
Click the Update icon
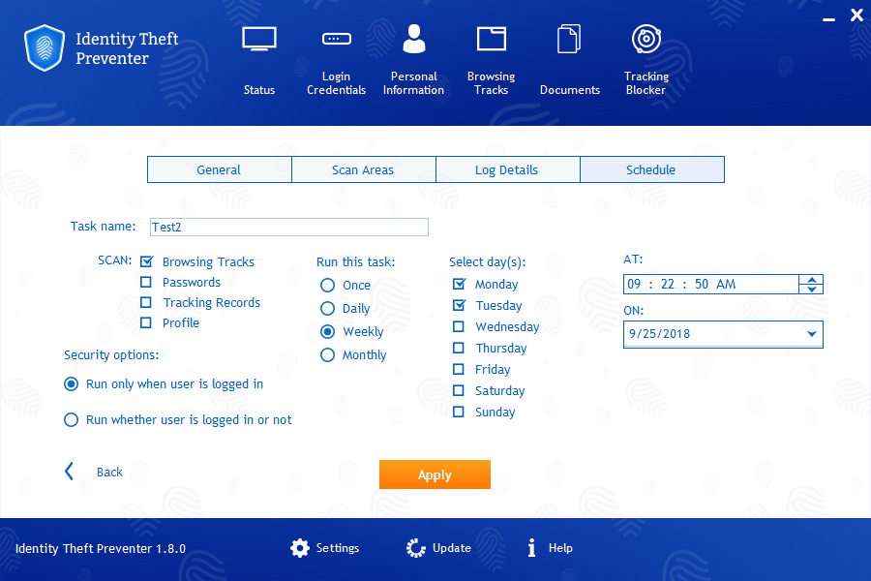(x=438, y=548)
